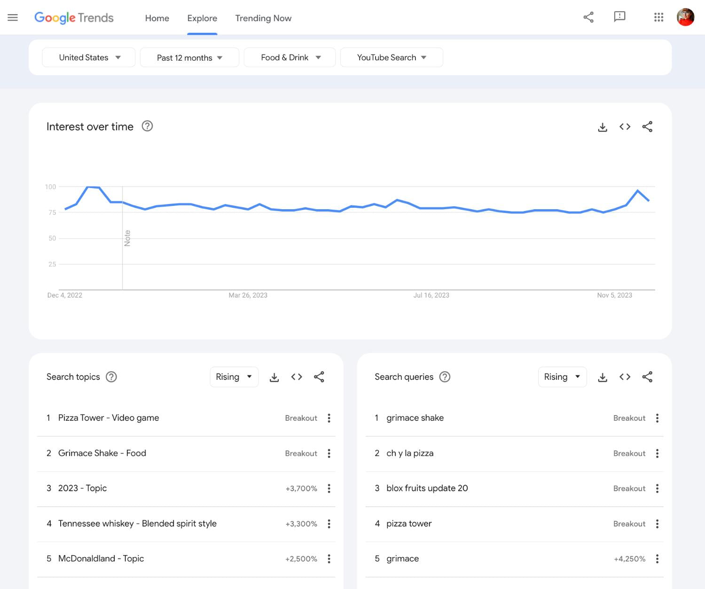The height and width of the screenshot is (589, 705).
Task: Download the Search topics CSV
Action: 274,377
